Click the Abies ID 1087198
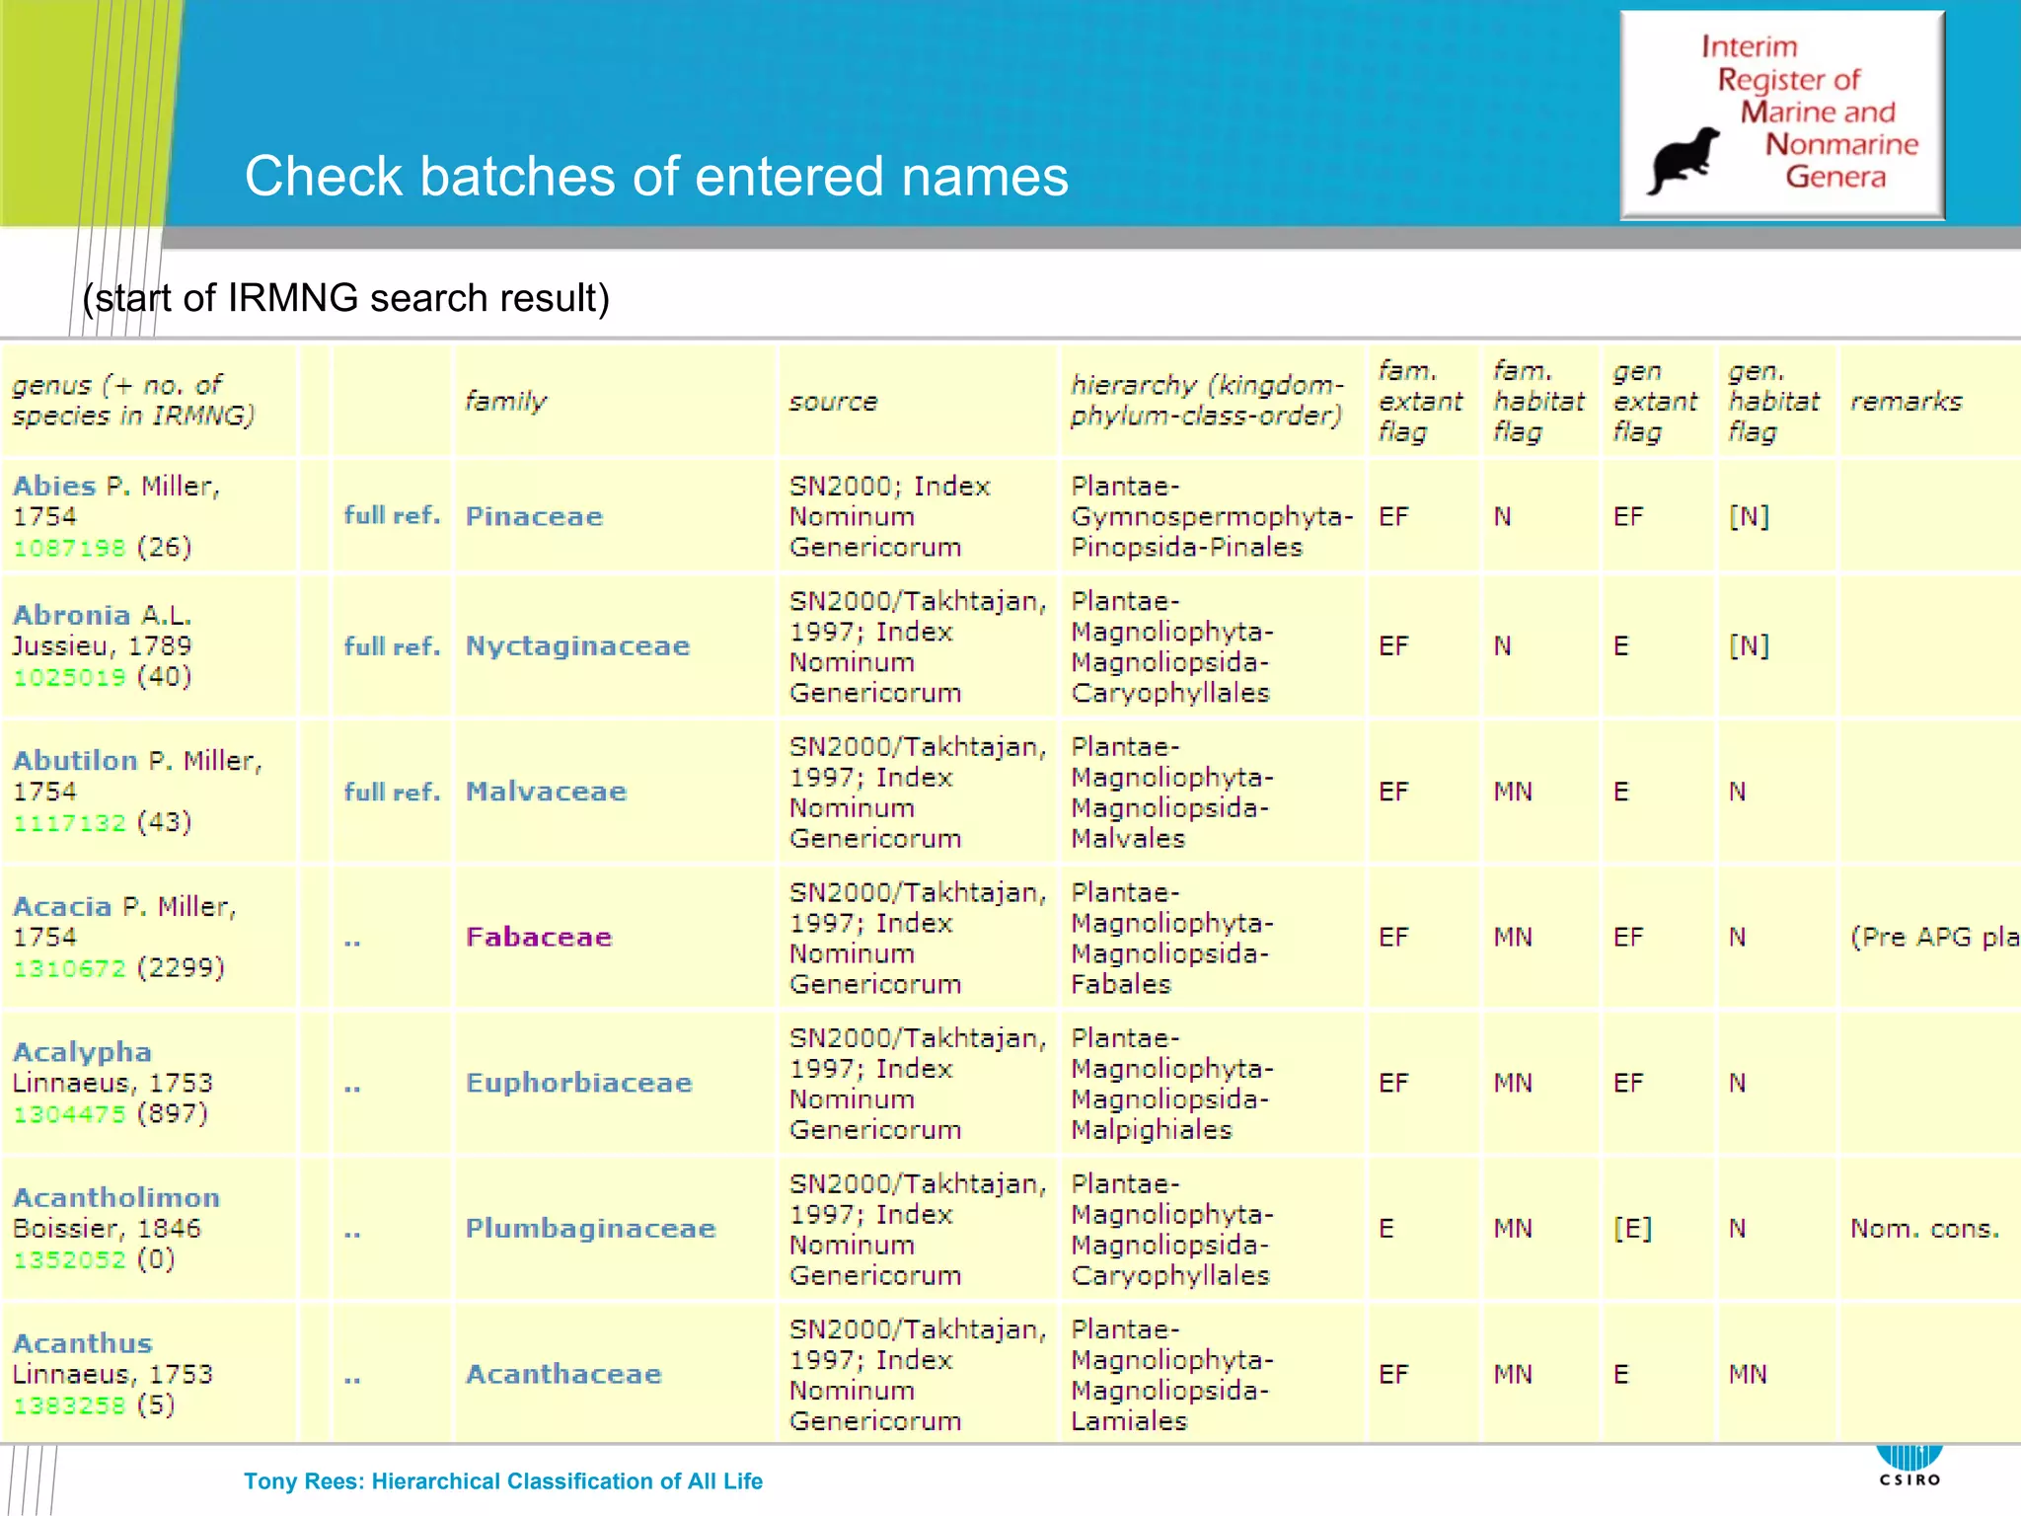 coord(69,548)
